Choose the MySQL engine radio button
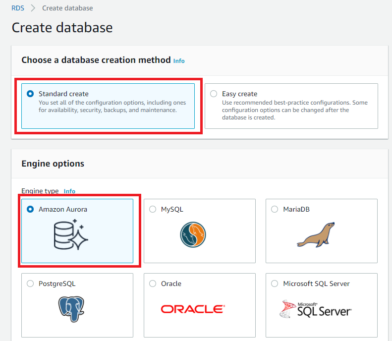Image resolution: width=392 pixels, height=341 pixels. pos(153,209)
